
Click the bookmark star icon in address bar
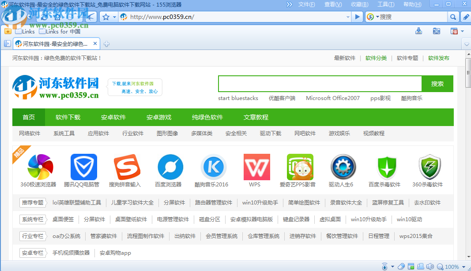point(106,17)
